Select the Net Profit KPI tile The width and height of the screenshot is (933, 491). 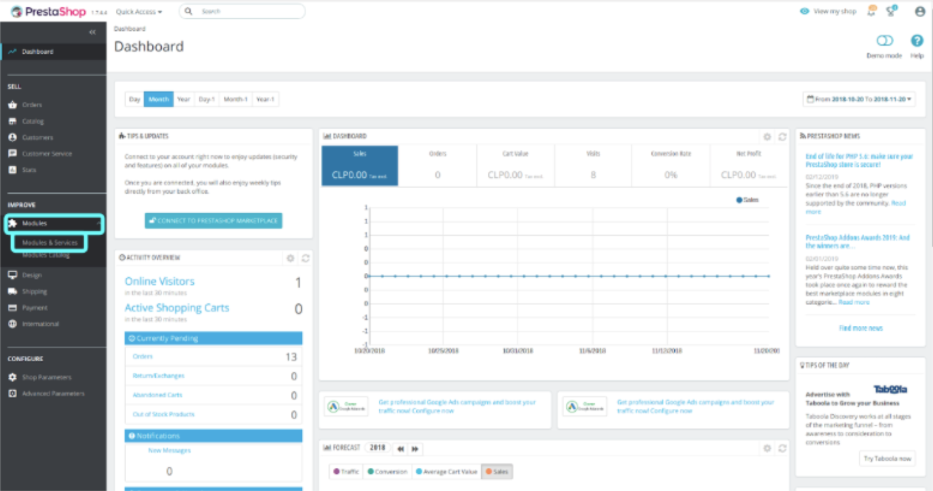pos(749,166)
